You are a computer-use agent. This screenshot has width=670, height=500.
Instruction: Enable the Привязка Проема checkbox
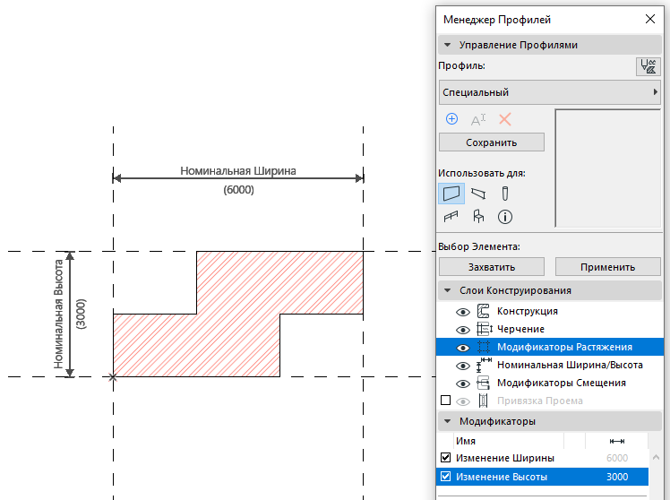(x=445, y=401)
